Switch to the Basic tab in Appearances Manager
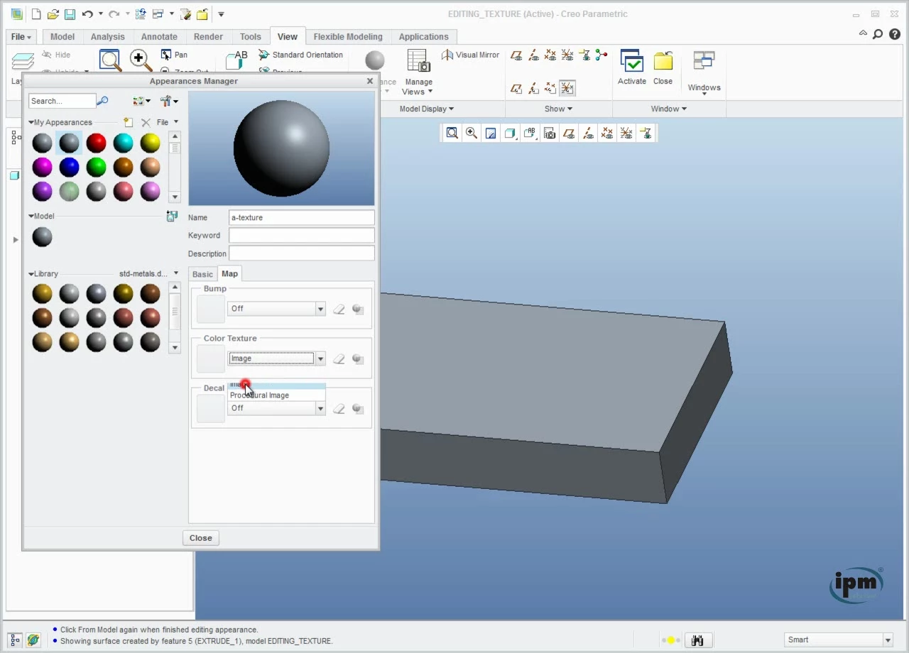This screenshot has width=909, height=653. point(202,274)
